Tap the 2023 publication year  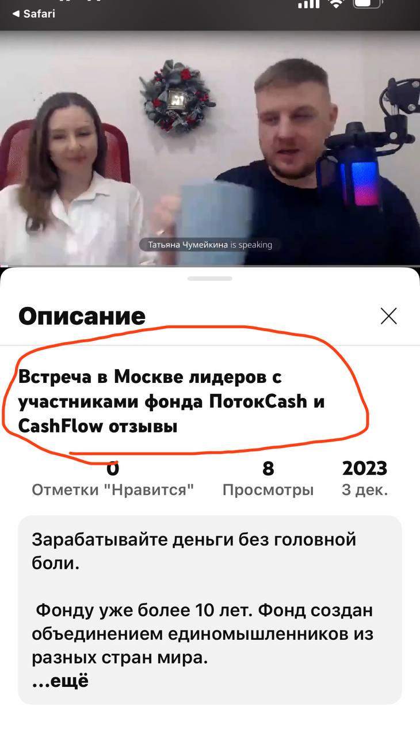pos(365,469)
